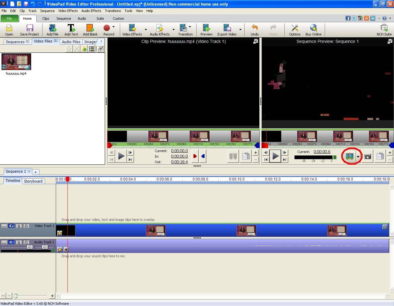Click the Add Blank toolbar icon
Viewport: 394px width, 306px height.
pos(90,28)
